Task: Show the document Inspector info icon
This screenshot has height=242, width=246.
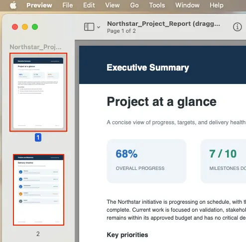Action: [238, 27]
